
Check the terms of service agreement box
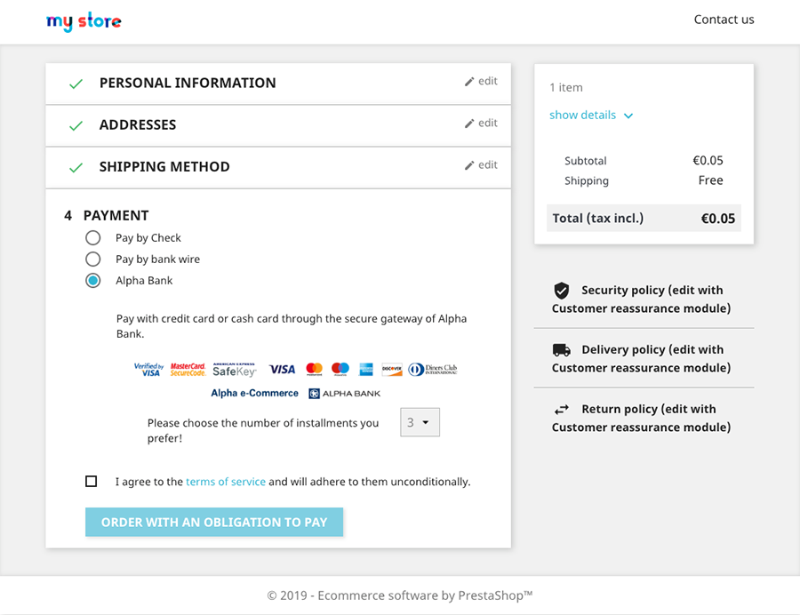[91, 482]
